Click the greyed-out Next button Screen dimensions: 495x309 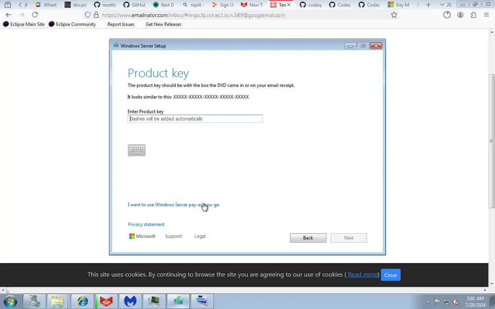(349, 238)
